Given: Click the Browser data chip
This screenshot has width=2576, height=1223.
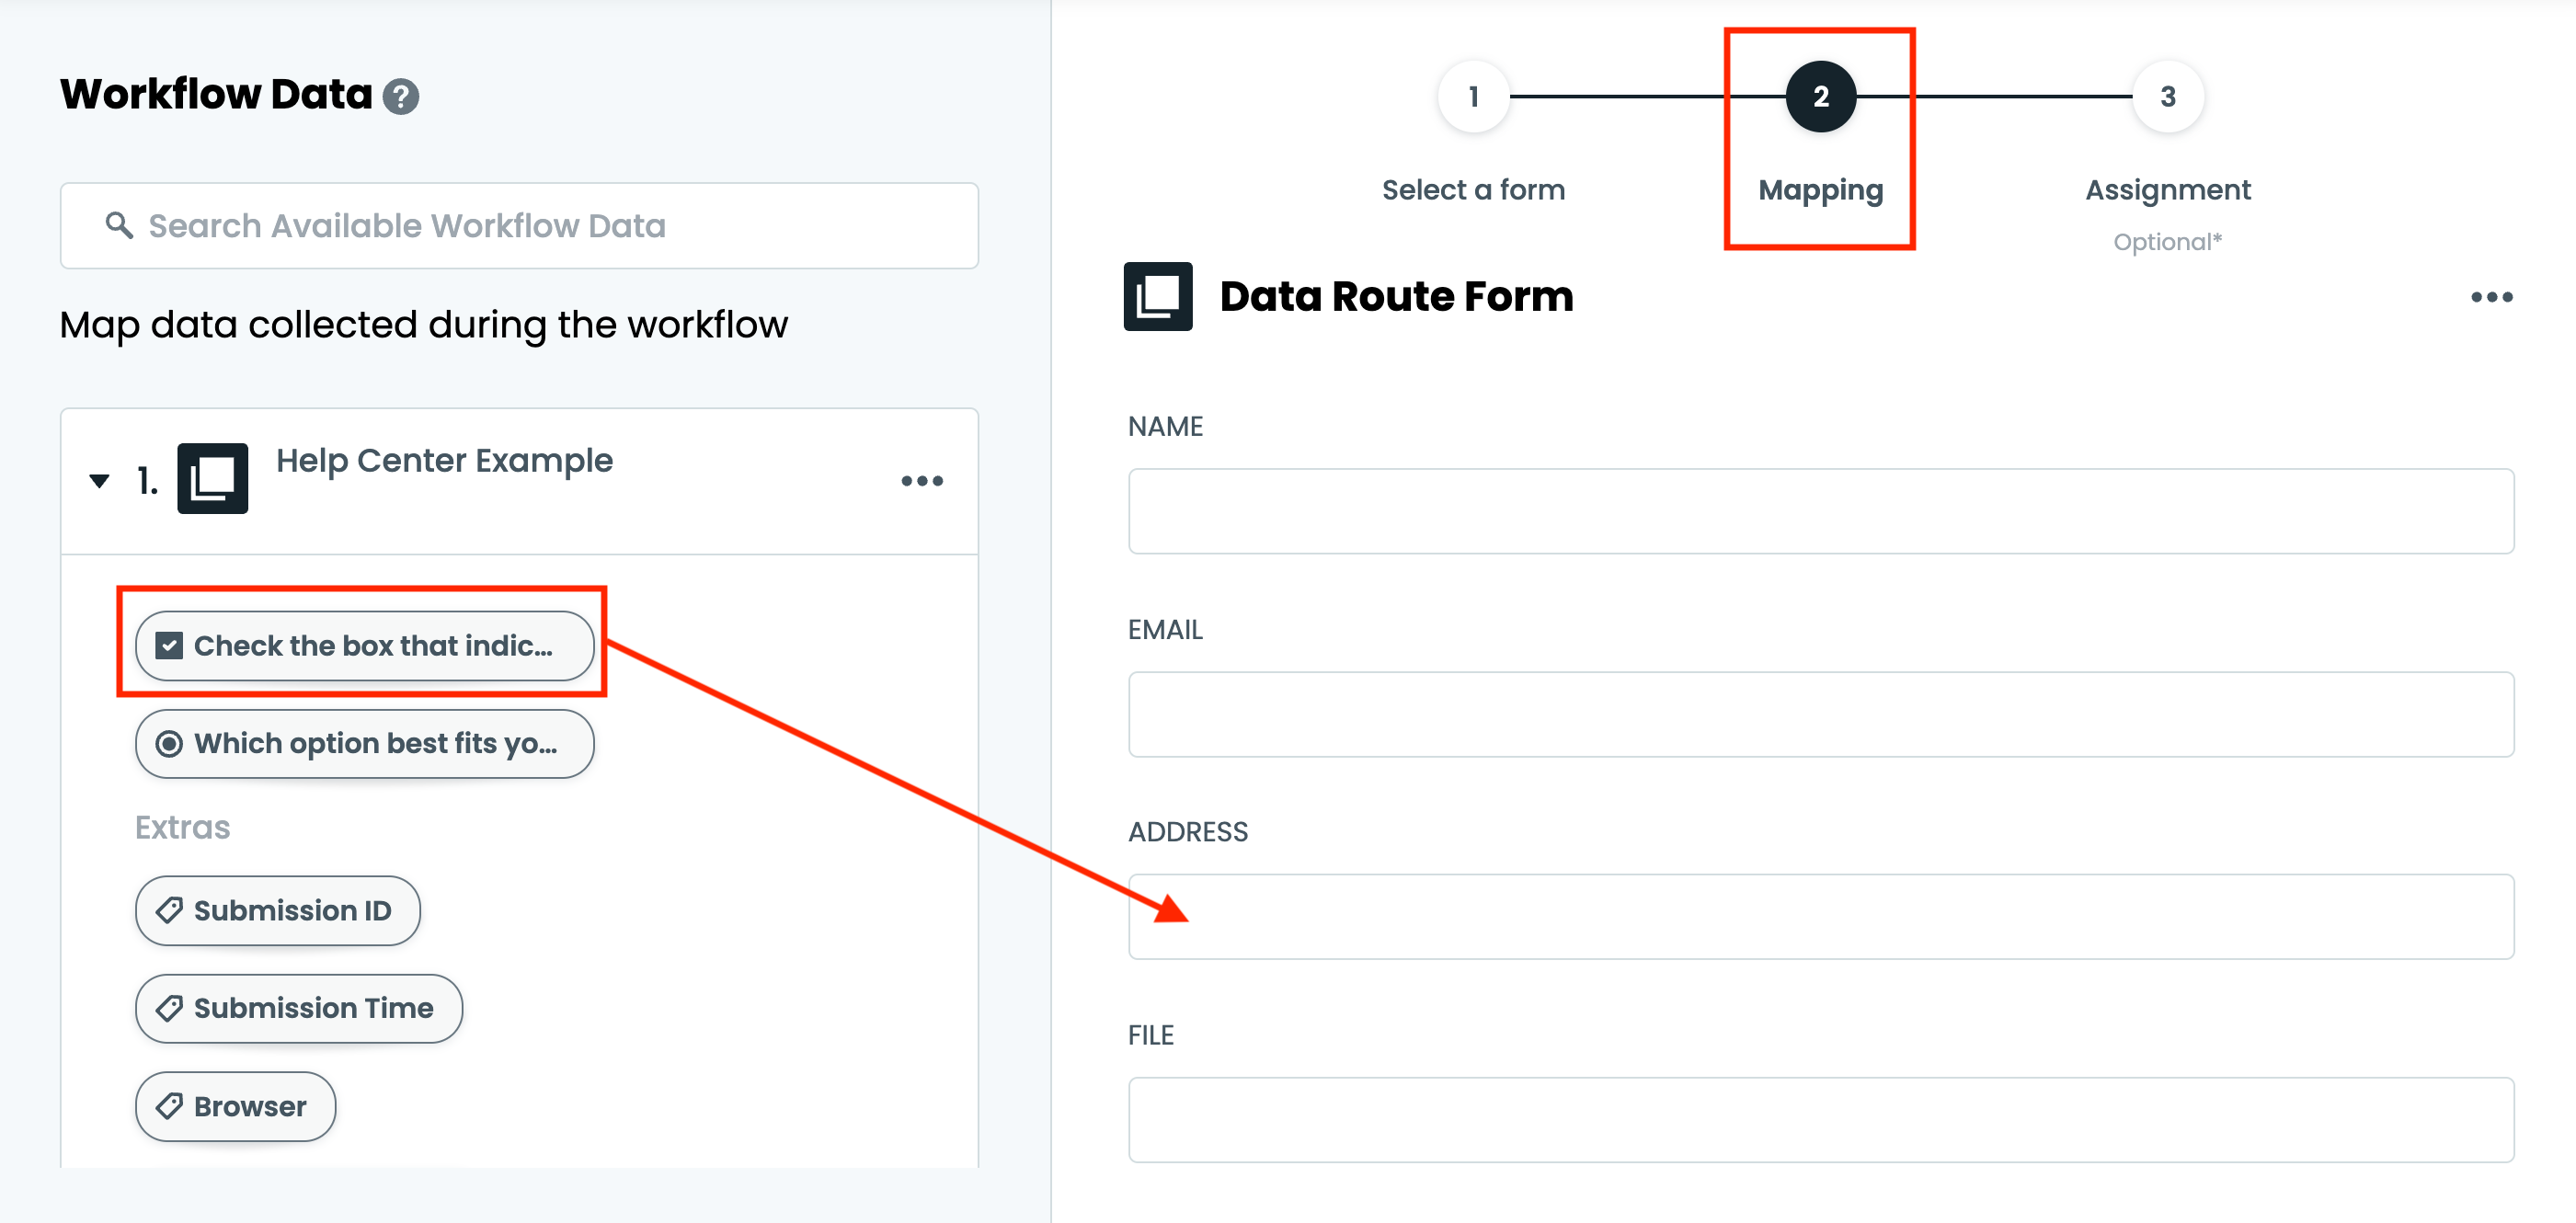Looking at the screenshot, I should 236,1106.
